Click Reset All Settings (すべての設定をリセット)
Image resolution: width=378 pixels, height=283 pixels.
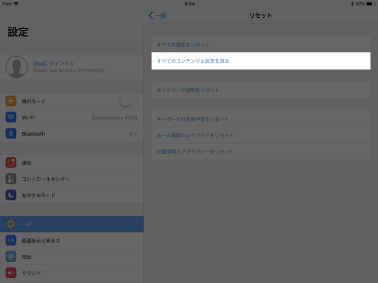[x=261, y=45]
